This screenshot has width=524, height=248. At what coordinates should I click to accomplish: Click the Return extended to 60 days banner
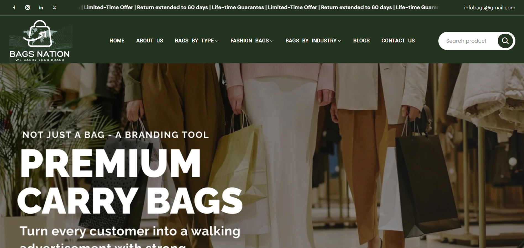tap(173, 7)
